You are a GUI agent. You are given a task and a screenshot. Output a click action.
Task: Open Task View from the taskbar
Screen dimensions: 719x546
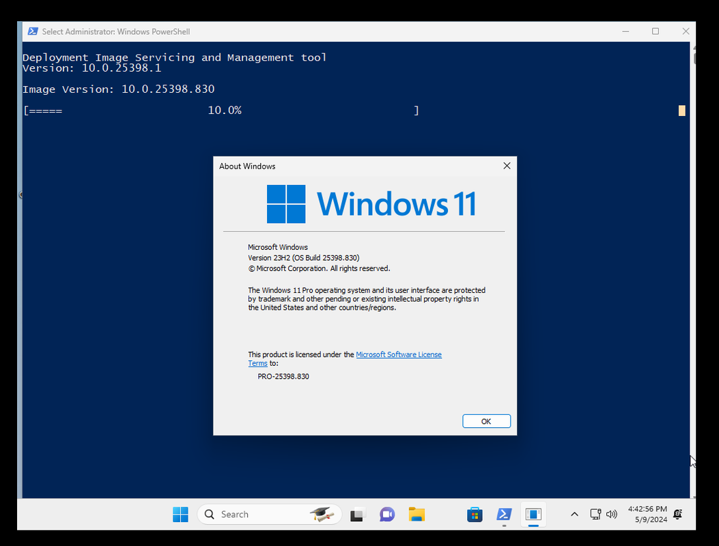click(x=358, y=515)
